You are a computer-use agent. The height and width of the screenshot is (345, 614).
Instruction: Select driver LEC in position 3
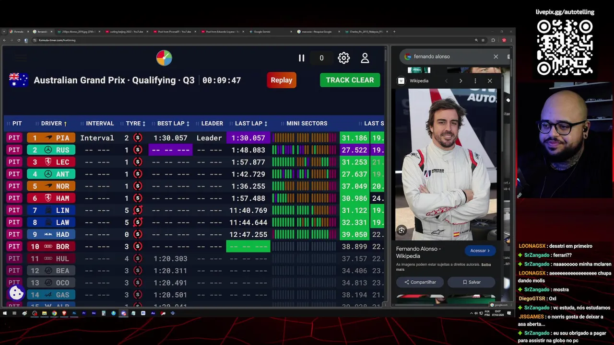[51, 162]
